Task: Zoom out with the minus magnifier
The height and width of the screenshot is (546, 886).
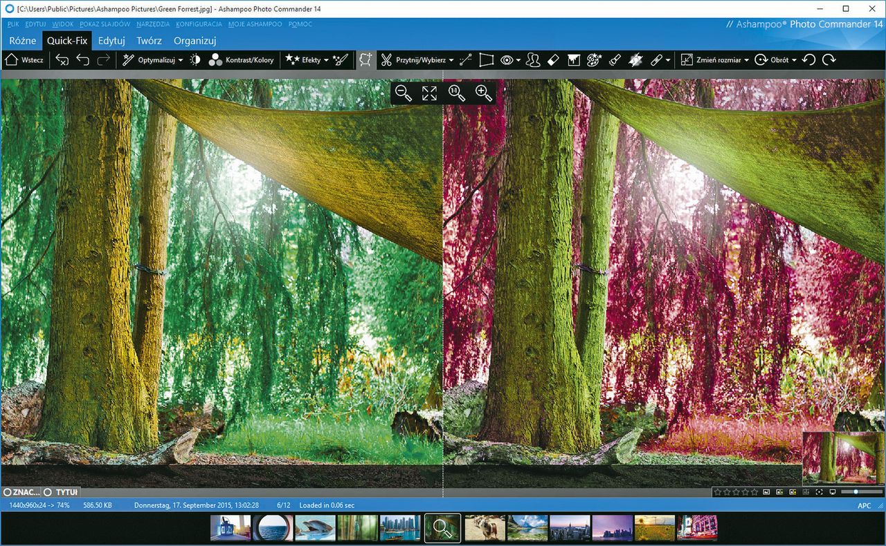Action: coord(403,93)
